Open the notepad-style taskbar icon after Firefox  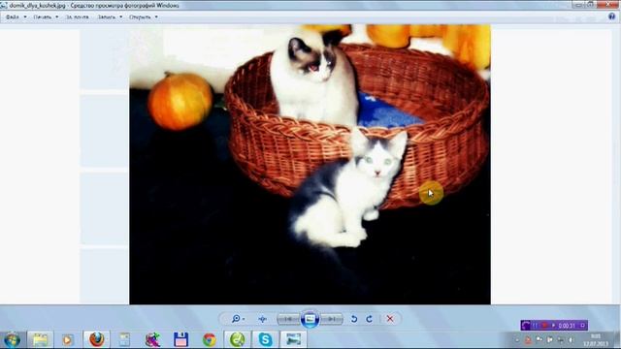(124, 340)
